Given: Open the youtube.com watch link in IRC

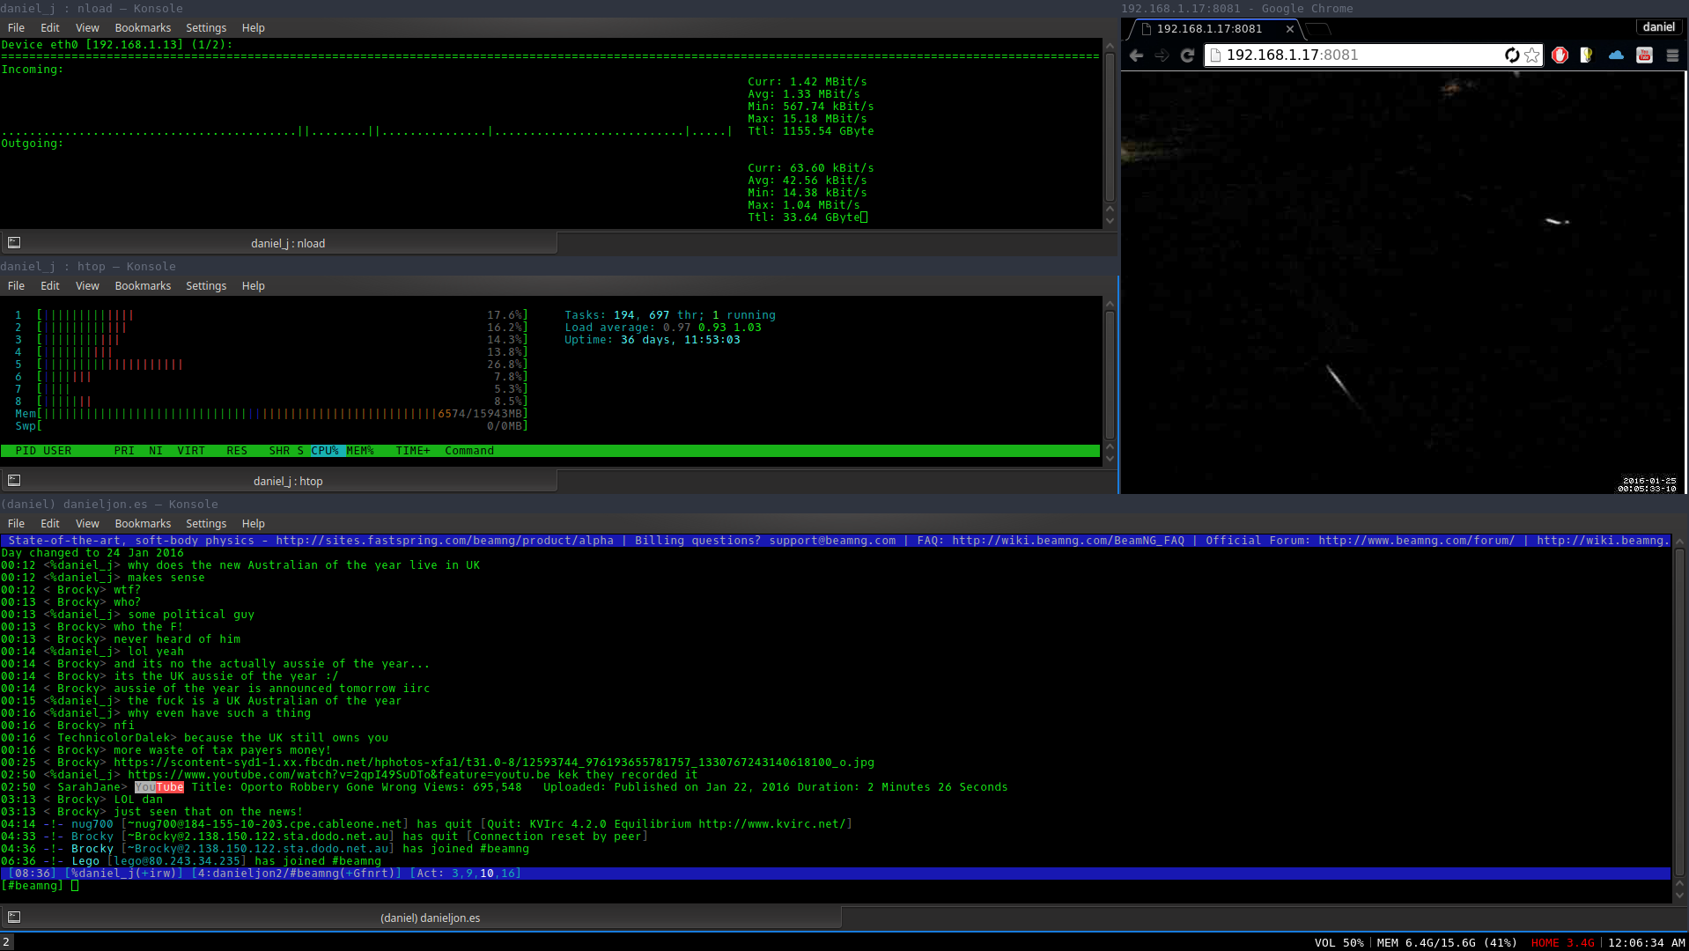Looking at the screenshot, I should point(339,775).
